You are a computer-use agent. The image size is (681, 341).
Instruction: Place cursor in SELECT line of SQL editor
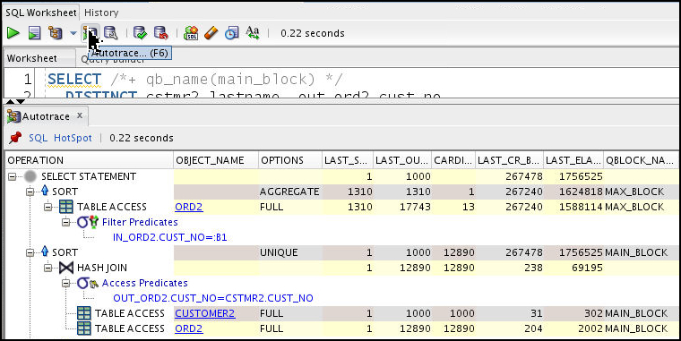pyautogui.click(x=195, y=80)
